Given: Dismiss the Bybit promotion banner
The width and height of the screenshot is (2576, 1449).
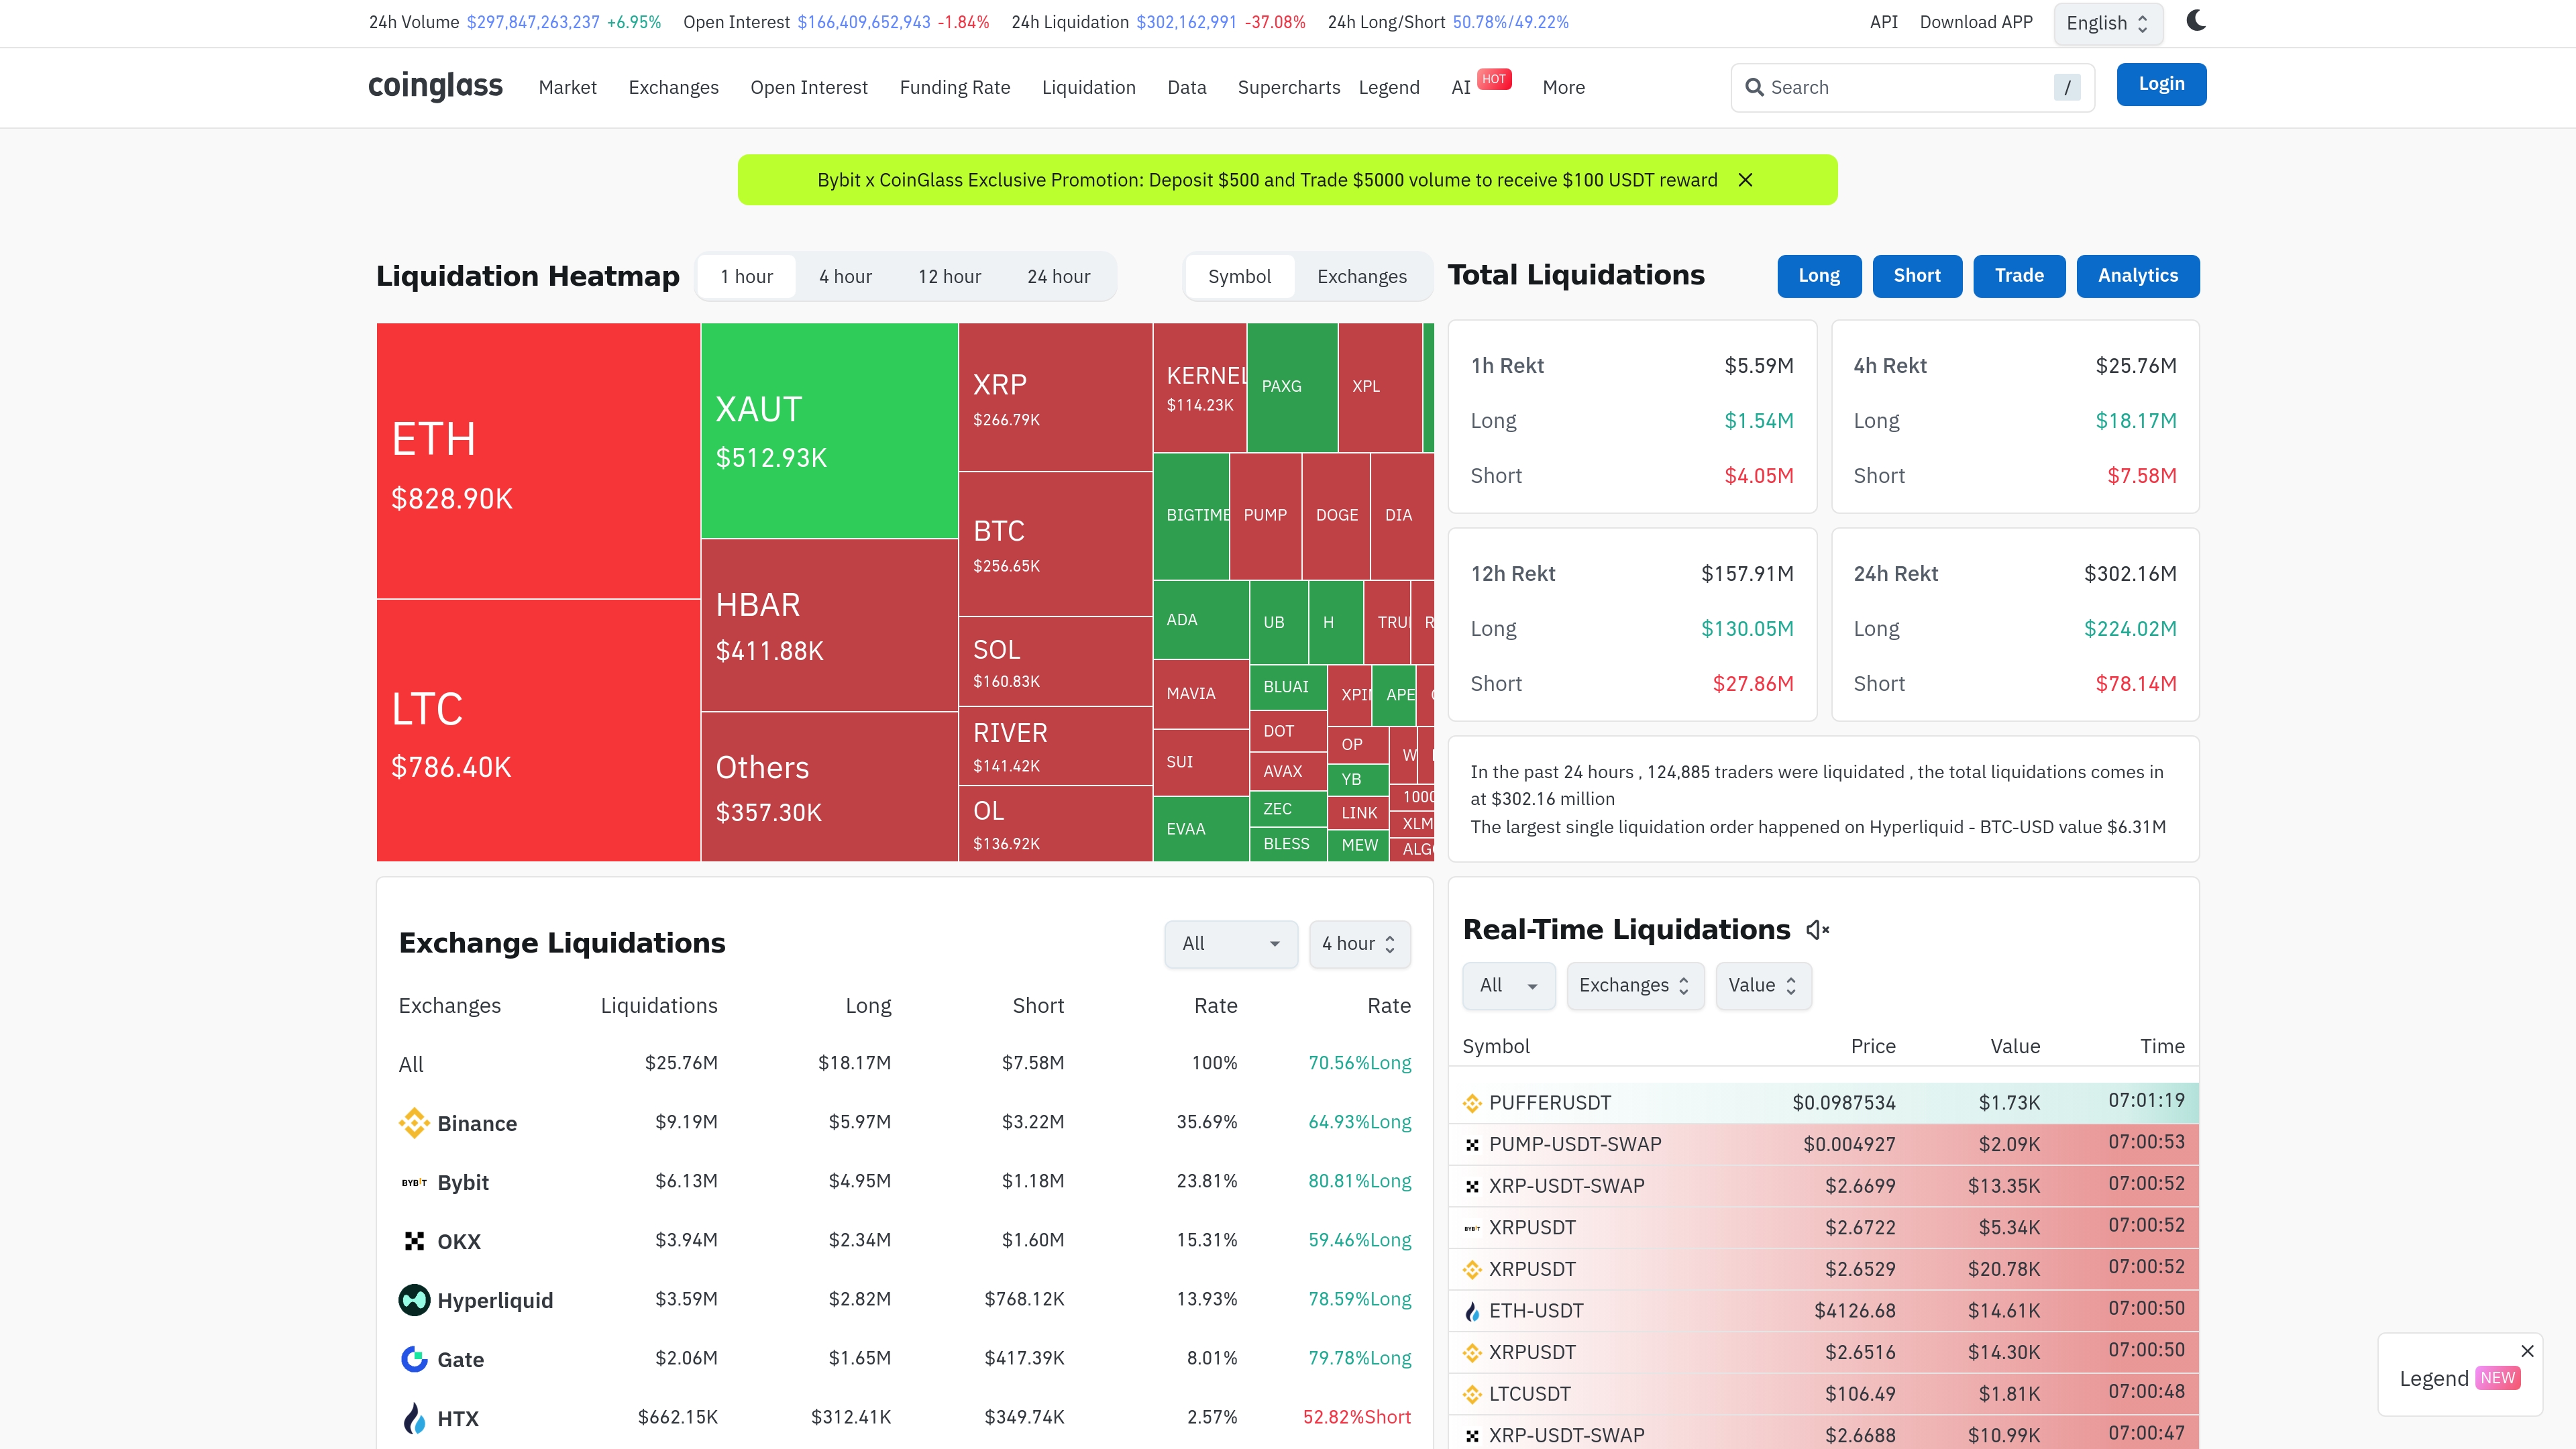Looking at the screenshot, I should (1745, 180).
